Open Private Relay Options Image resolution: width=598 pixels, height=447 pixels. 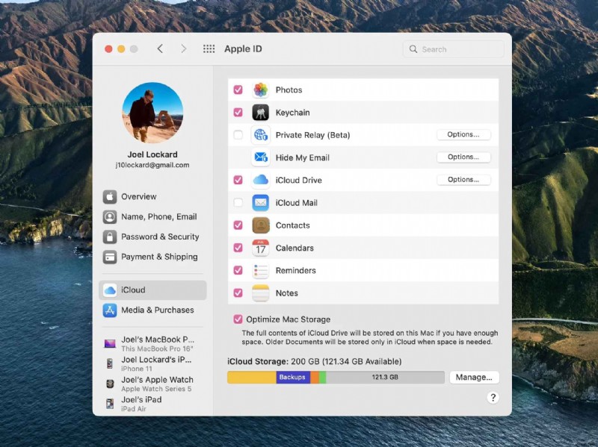pos(463,135)
